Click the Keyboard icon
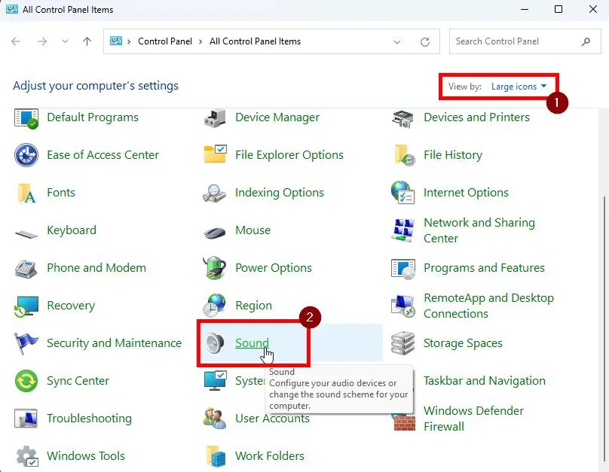 coord(26,233)
